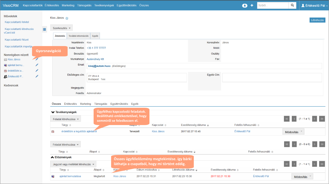
Task: Click next page arrow in Előzmények pager
Action: (x=315, y=164)
